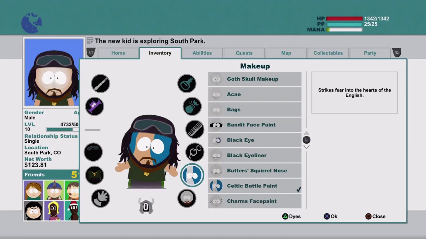
Task: Click the cross button icon for Ok
Action: click(327, 216)
